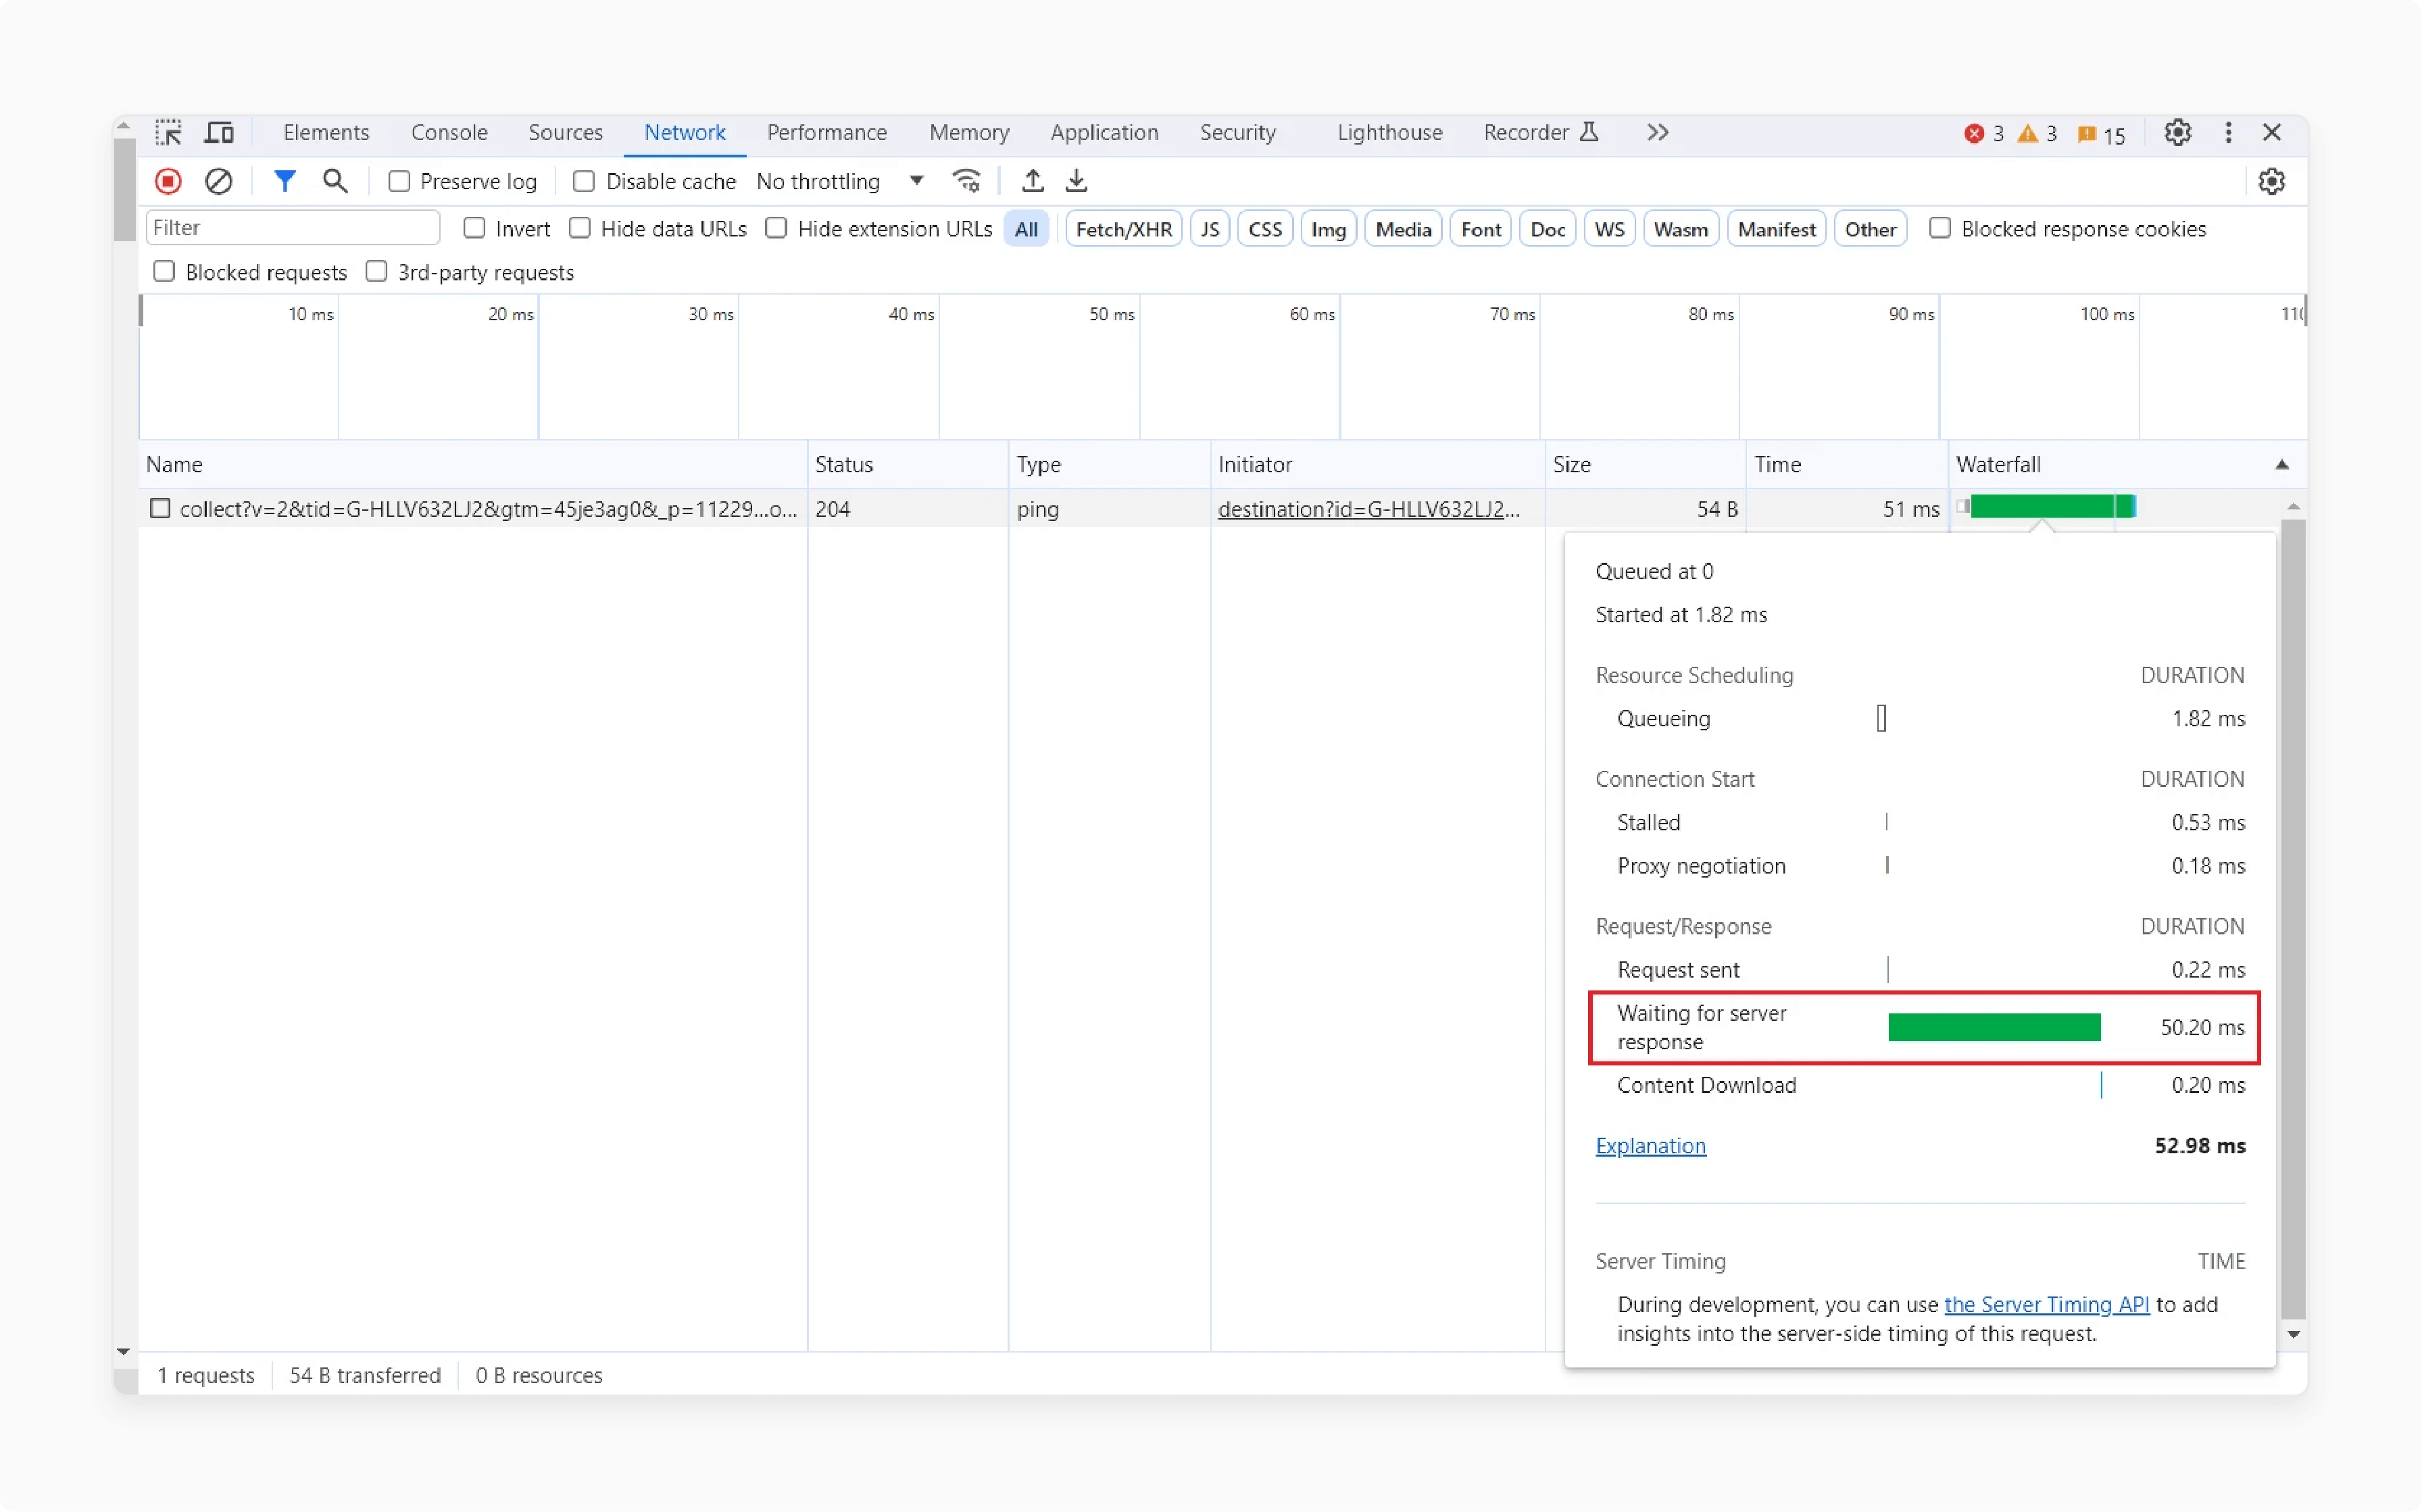
Task: Toggle Waterfall column sort arrow
Action: [x=2282, y=464]
